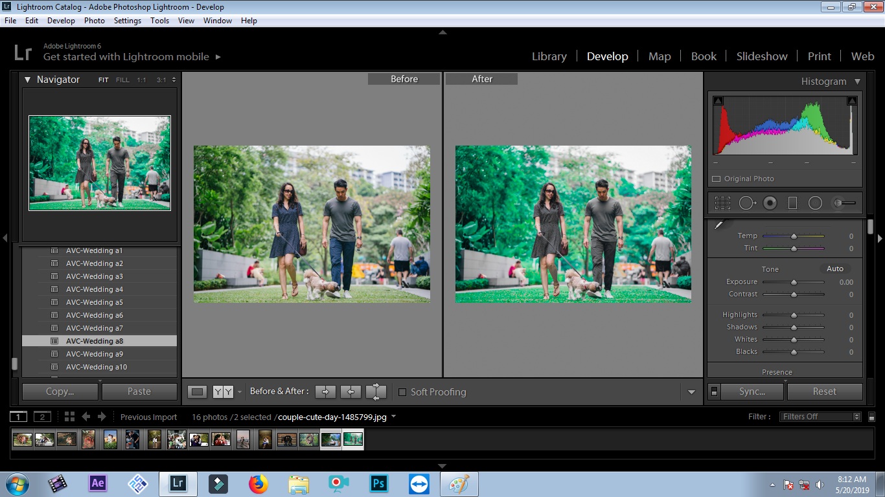Viewport: 885px width, 497px height.
Task: Select the Crop Overlay tool
Action: pyautogui.click(x=722, y=203)
